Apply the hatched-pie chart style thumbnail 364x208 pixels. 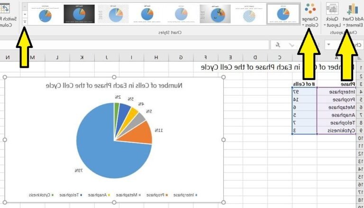tap(249, 14)
